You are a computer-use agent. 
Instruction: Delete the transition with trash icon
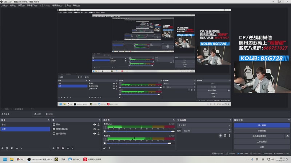pyautogui.click(x=225, y=135)
